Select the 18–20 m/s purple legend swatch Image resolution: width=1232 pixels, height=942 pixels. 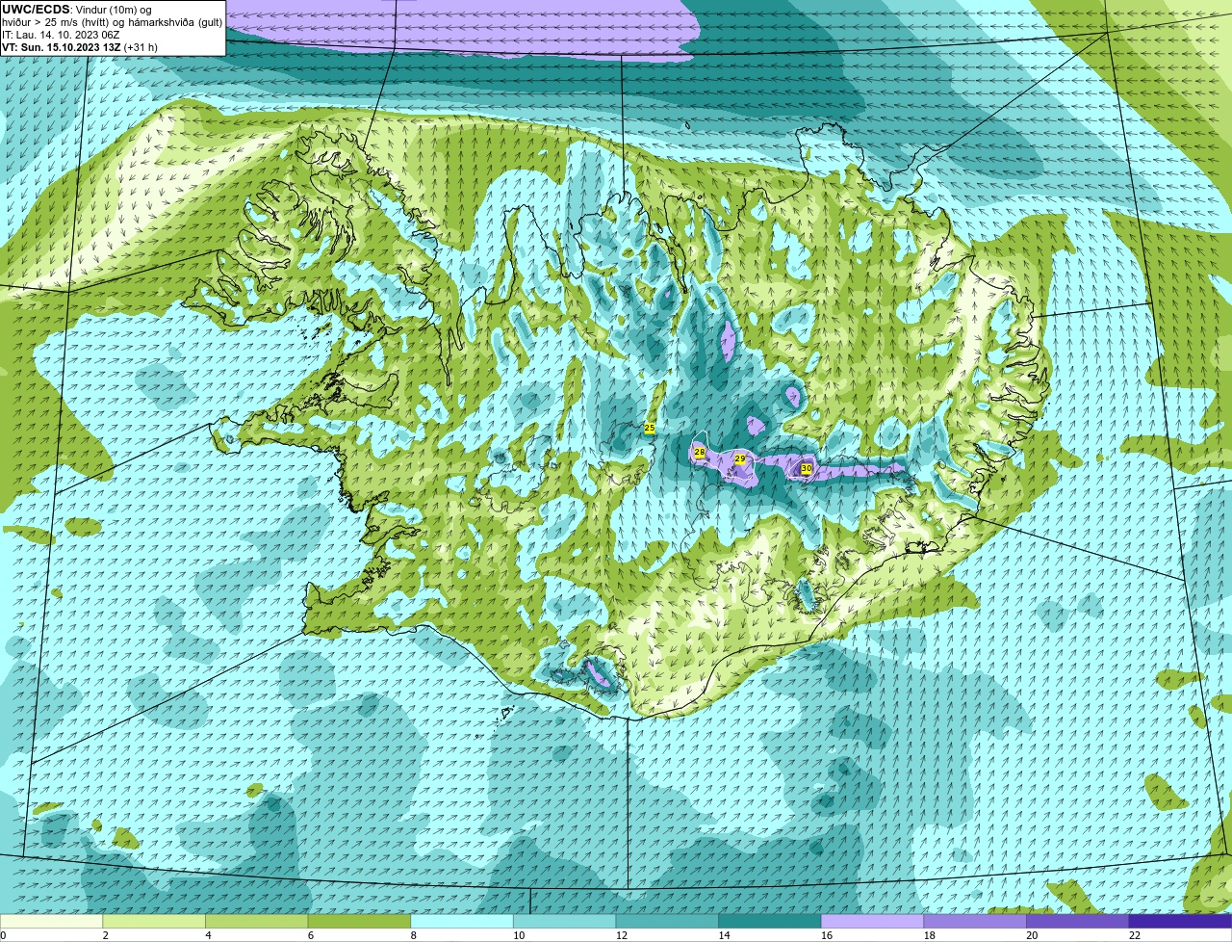[975, 921]
